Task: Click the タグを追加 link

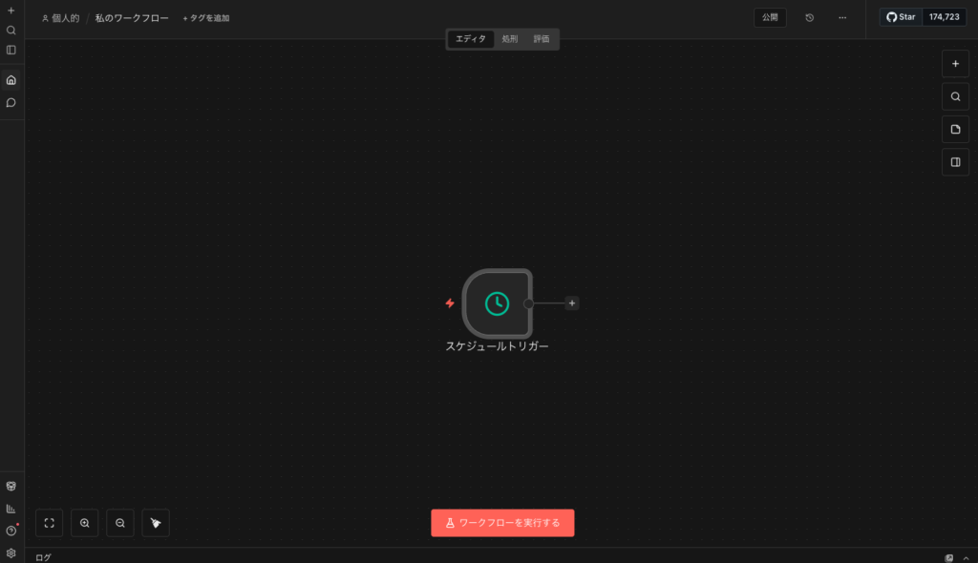Action: pos(206,18)
